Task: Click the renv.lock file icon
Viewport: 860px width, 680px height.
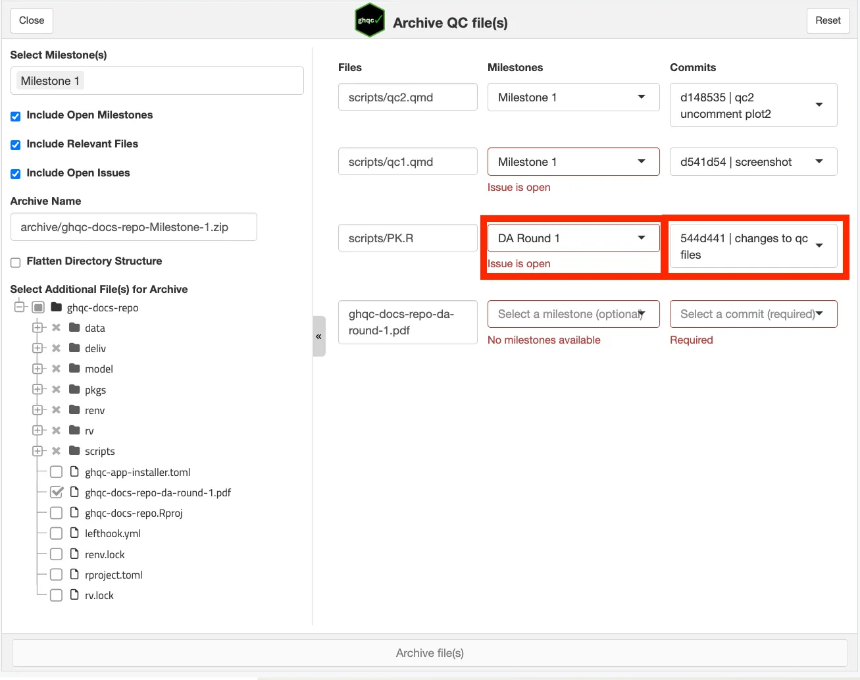Action: (x=74, y=554)
